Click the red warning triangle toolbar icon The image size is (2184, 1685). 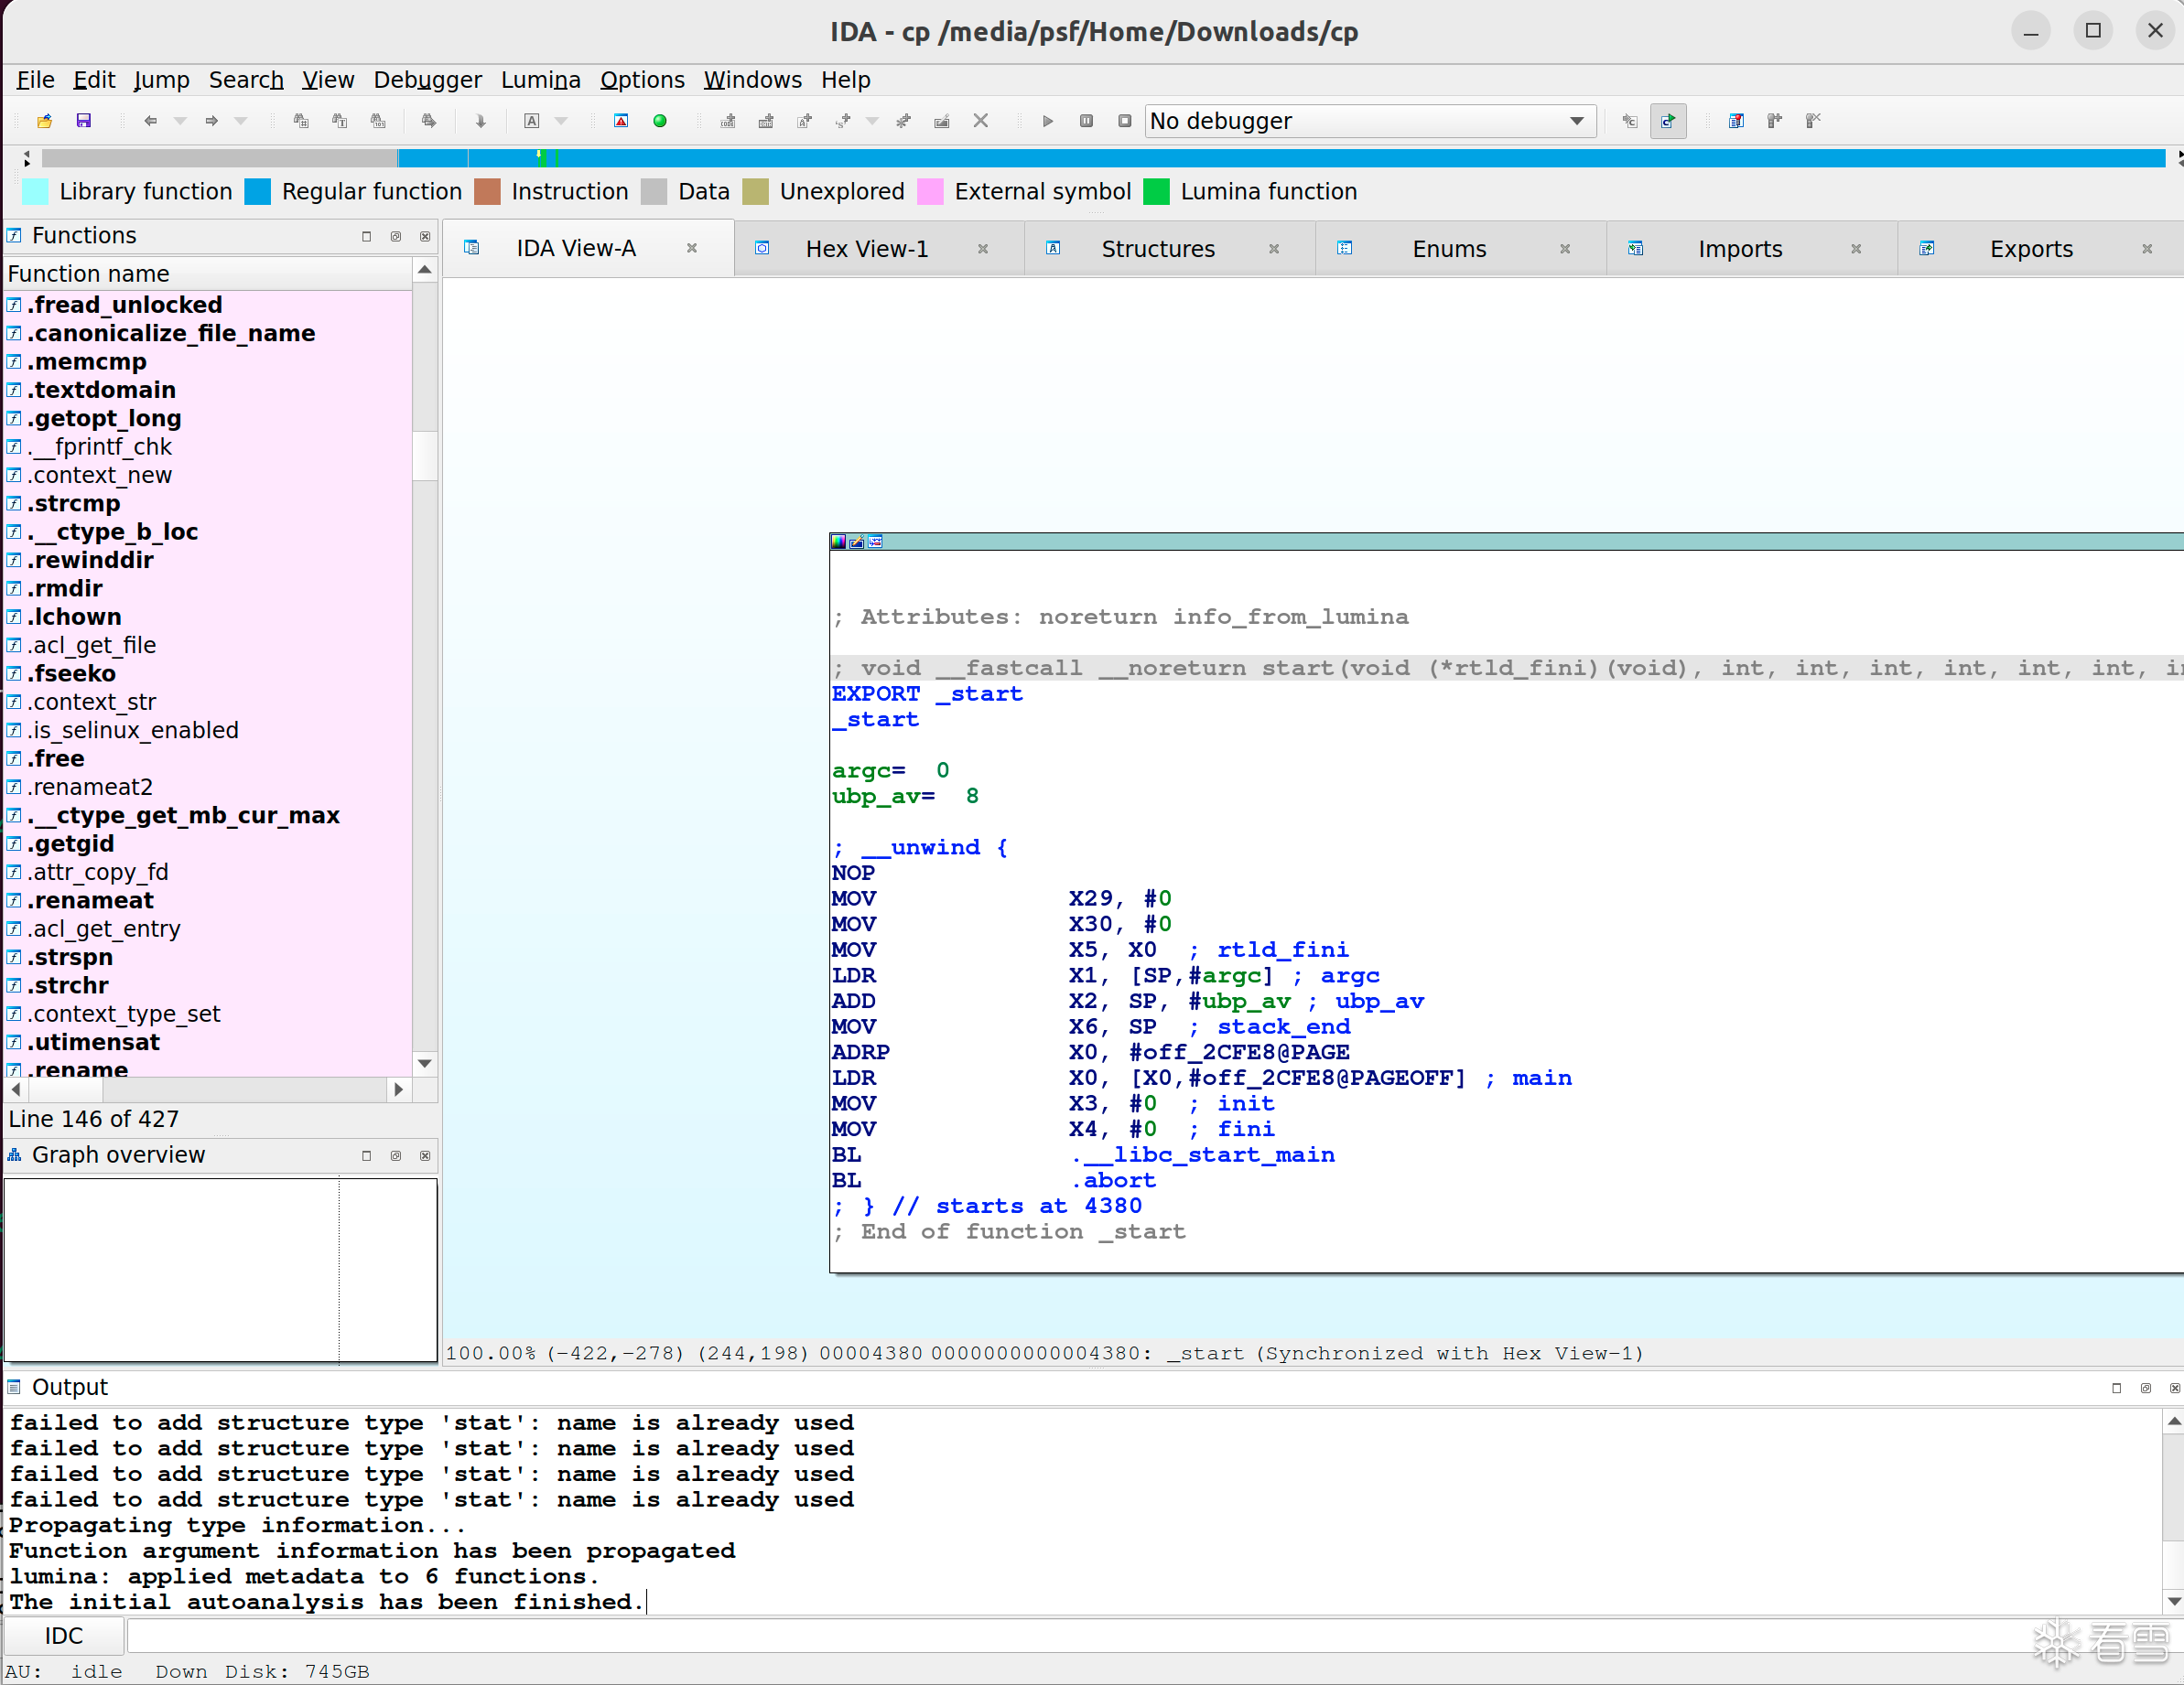[x=621, y=121]
